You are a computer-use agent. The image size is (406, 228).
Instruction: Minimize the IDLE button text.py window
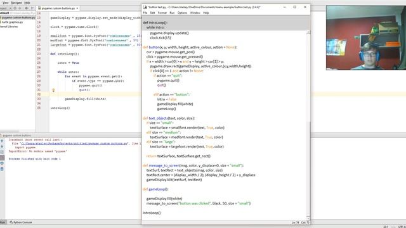pyautogui.click(x=285, y=7)
